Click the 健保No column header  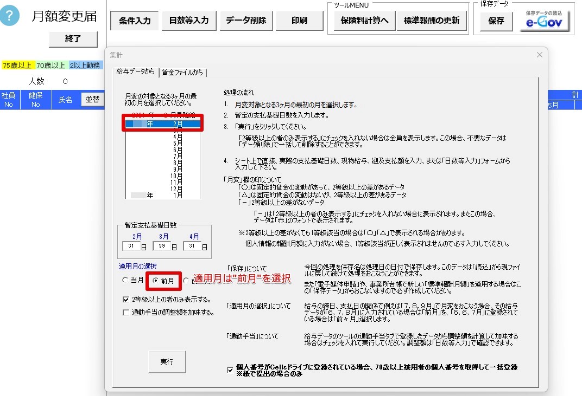pos(36,100)
